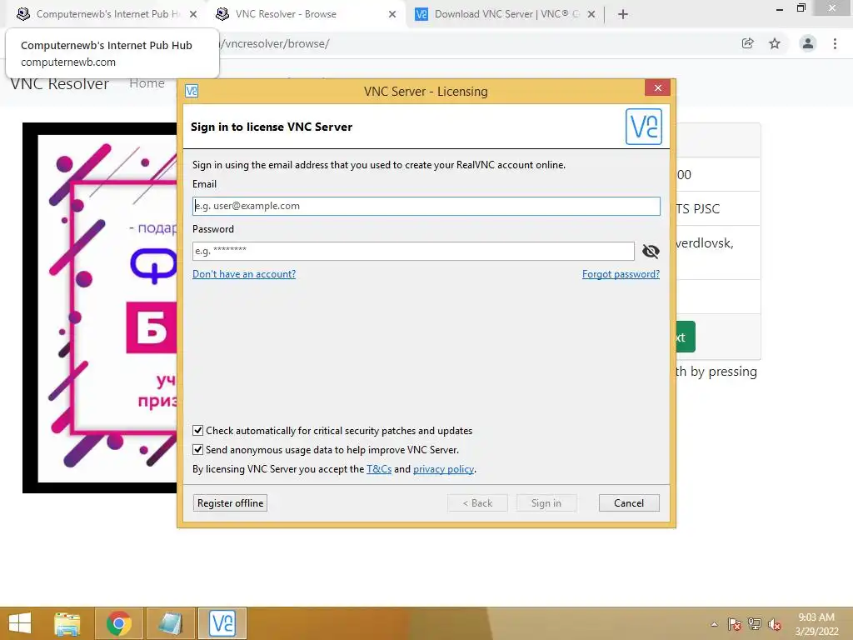Click the VNC logo in dialog header
This screenshot has height=640, width=853.
pos(644,127)
